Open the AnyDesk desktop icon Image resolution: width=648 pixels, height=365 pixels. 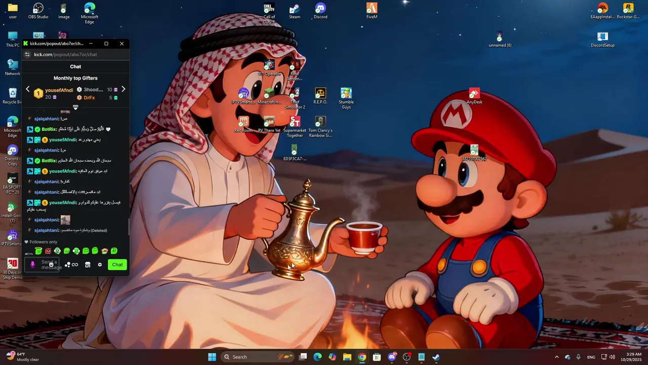tap(474, 96)
